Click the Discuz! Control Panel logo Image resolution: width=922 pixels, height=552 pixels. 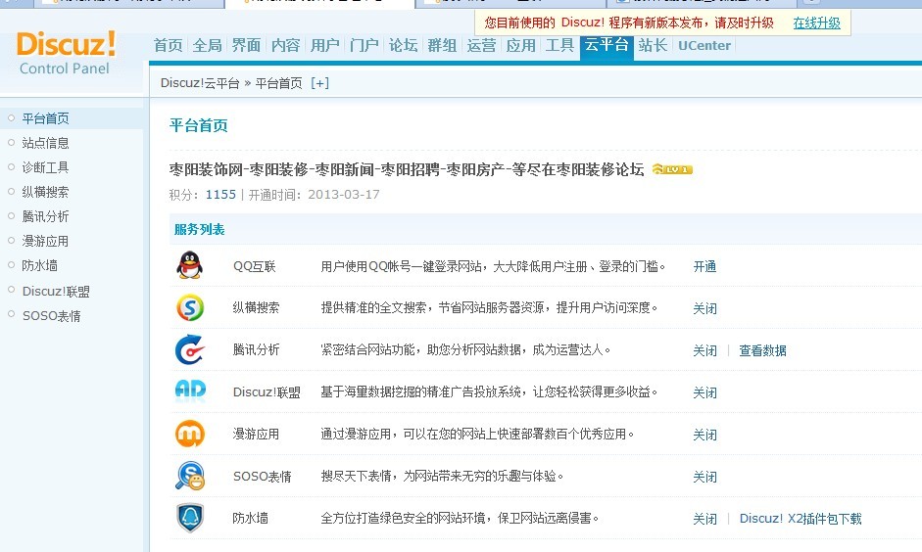click(66, 54)
